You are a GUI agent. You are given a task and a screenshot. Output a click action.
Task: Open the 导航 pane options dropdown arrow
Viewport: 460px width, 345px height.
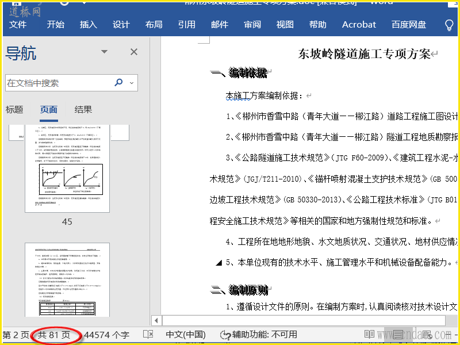104,52
